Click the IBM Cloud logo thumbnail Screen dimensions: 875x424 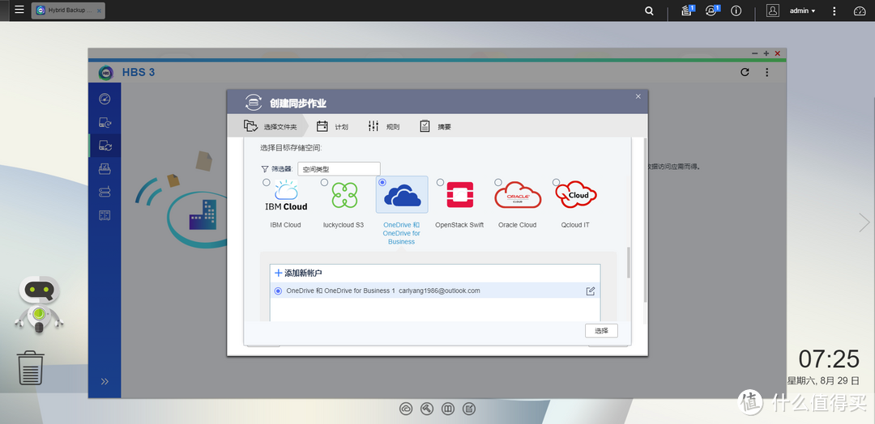286,196
